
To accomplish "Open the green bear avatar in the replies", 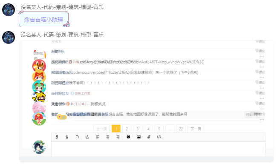I will click(x=39, y=87).
